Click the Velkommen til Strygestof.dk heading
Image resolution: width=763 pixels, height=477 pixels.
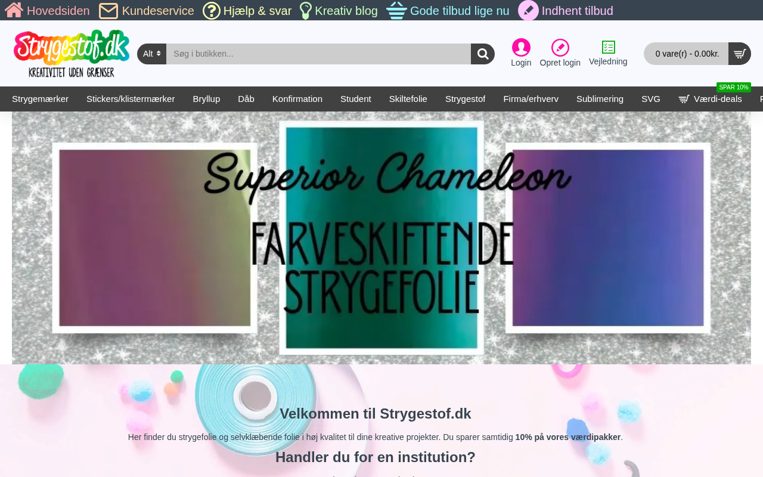tap(376, 414)
